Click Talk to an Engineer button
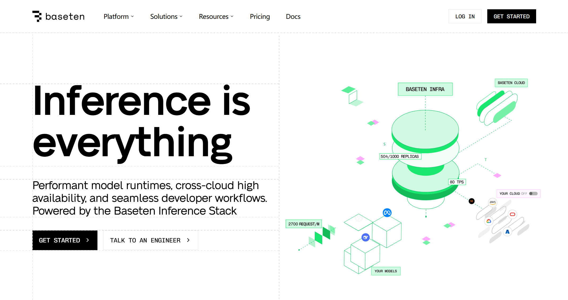The height and width of the screenshot is (300, 568). (150, 240)
